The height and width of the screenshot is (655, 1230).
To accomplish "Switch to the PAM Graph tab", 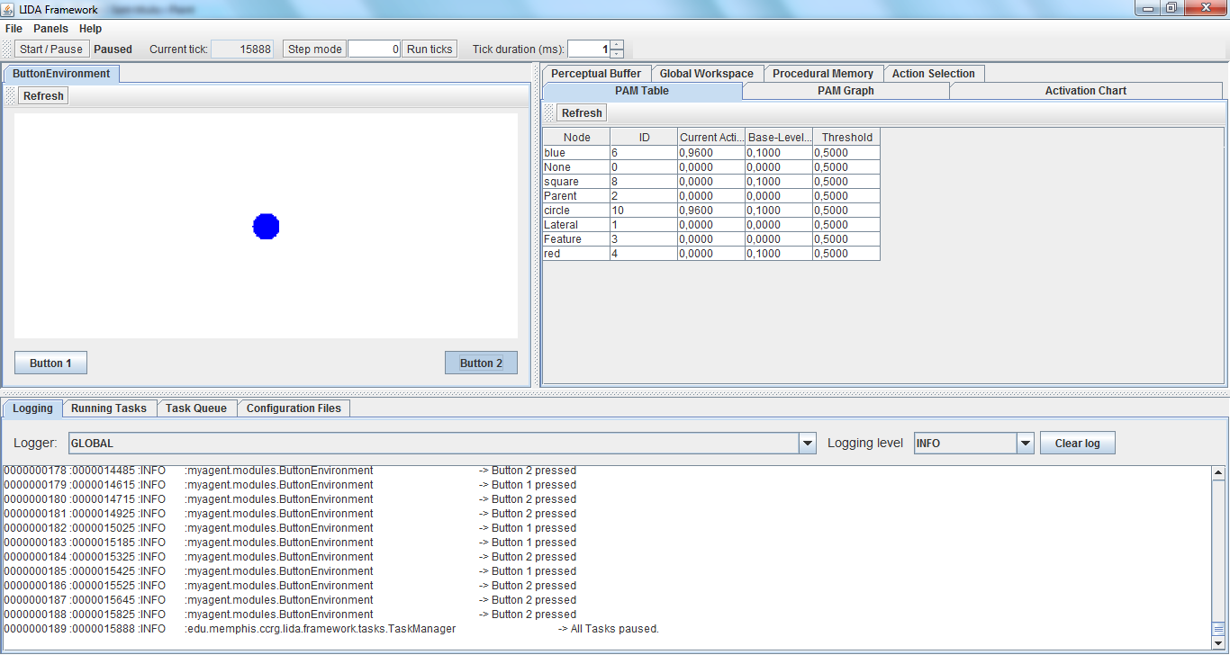I will click(845, 91).
